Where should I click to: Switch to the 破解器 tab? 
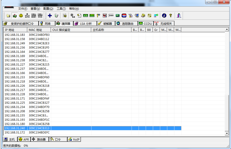[x=106, y=23]
